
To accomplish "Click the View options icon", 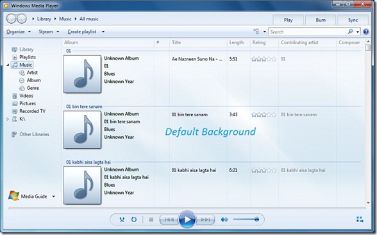I will tap(256, 31).
